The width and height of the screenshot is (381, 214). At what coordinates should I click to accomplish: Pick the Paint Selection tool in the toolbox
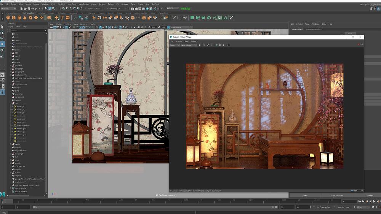(2, 38)
